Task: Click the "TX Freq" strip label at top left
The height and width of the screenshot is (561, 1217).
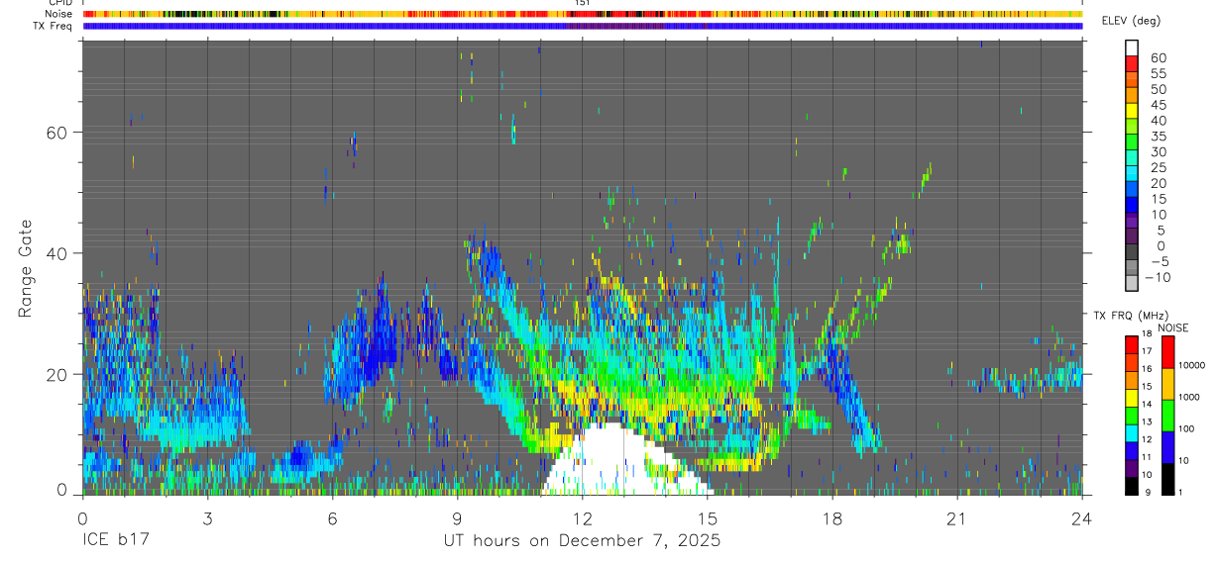Action: (54, 26)
